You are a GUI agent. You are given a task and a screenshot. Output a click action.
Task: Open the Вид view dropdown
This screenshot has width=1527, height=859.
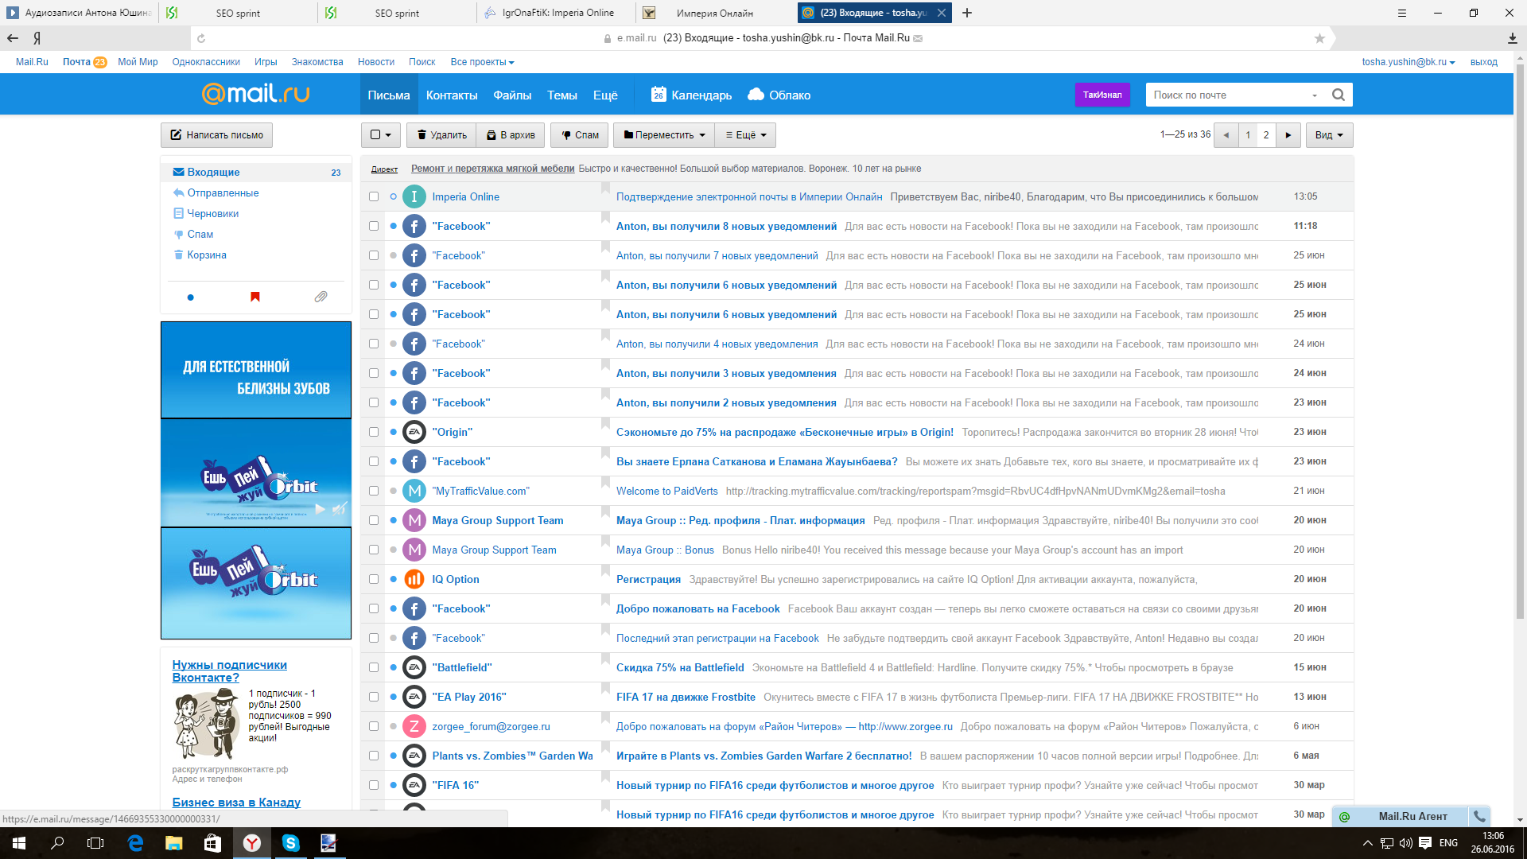(x=1329, y=135)
